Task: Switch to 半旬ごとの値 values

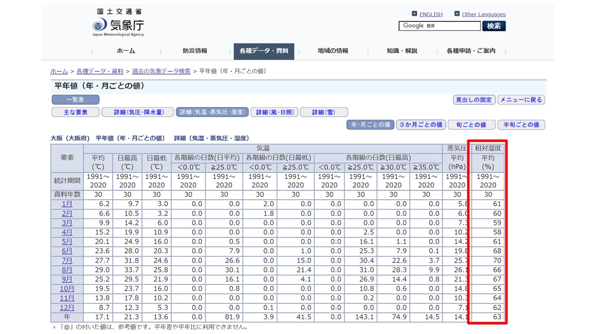Action: point(521,124)
